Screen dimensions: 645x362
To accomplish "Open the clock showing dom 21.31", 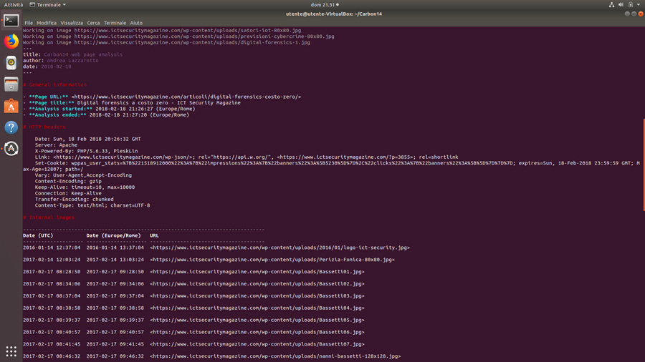I will pyautogui.click(x=325, y=4).
